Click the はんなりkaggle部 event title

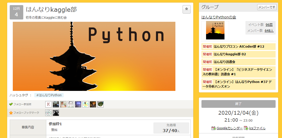pyautogui.click(x=51, y=9)
